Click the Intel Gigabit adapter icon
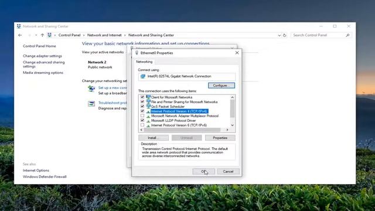The image size is (375, 211). tap(143, 76)
